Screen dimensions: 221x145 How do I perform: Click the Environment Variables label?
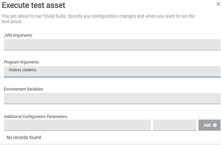coord(23,89)
